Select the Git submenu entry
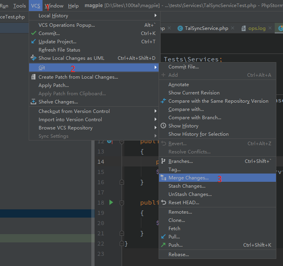 coord(94,68)
